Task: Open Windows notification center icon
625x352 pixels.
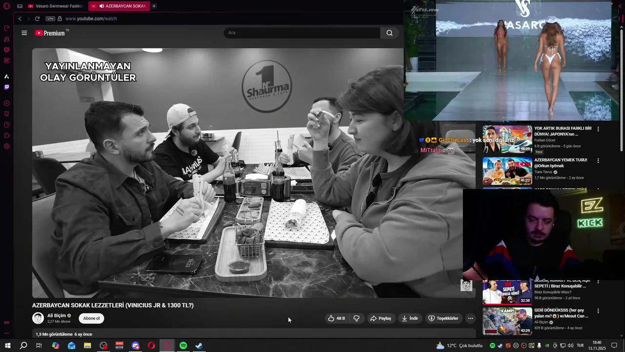Action: tap(614, 346)
